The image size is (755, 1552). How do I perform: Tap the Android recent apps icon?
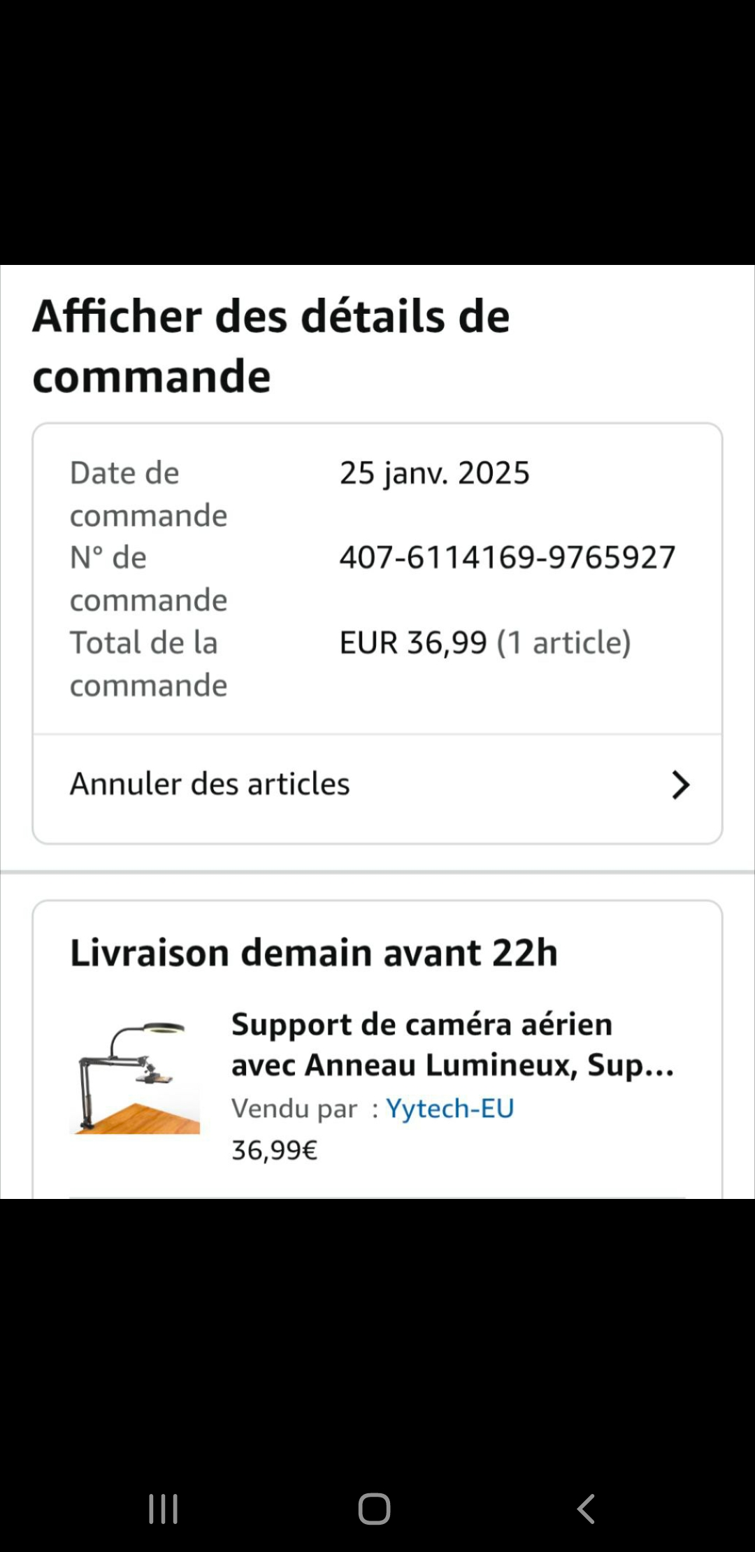click(x=164, y=1509)
